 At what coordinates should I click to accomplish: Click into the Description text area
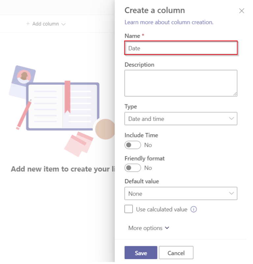tap(181, 83)
